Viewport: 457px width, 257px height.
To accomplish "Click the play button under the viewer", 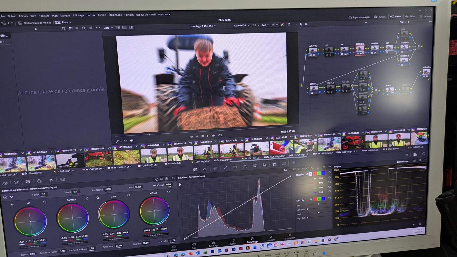I will (x=208, y=136).
